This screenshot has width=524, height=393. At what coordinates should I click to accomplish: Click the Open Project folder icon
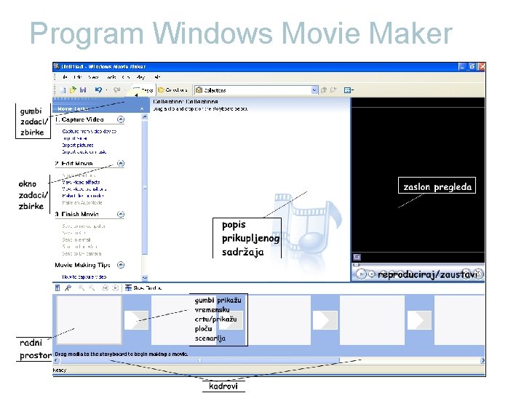pyautogui.click(x=73, y=90)
